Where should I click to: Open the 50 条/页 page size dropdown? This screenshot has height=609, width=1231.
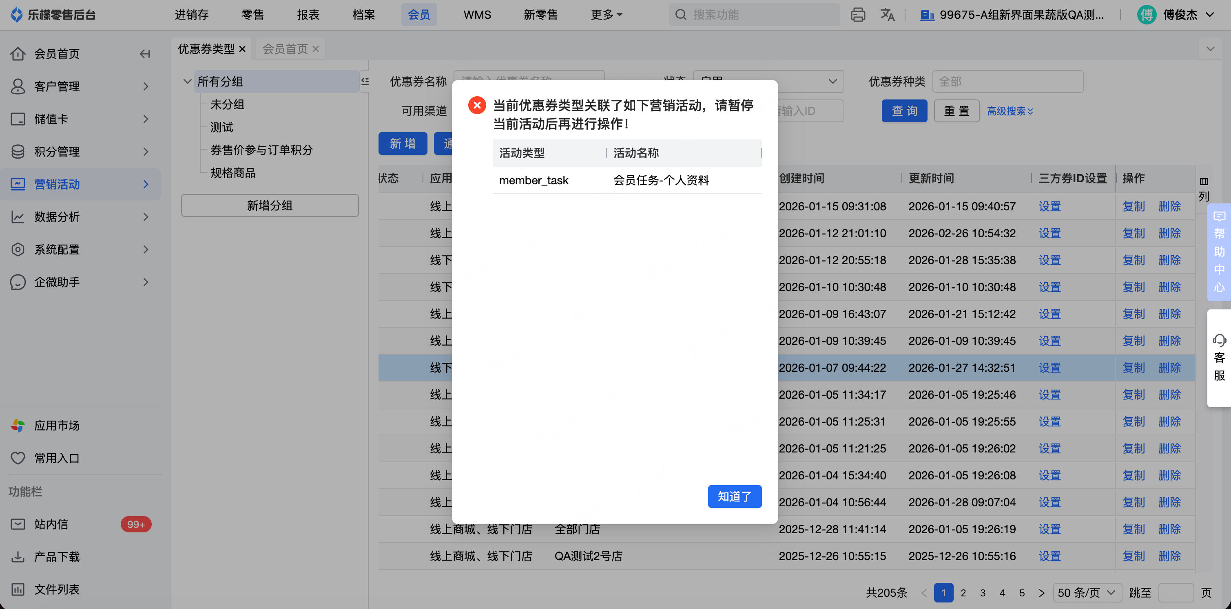click(1087, 592)
